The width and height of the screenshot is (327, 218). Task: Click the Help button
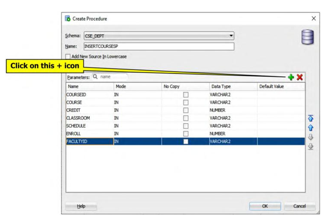point(81,206)
